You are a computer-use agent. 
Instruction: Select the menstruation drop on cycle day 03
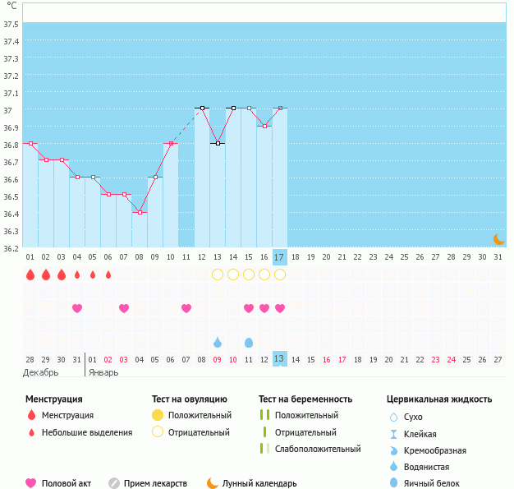62,274
